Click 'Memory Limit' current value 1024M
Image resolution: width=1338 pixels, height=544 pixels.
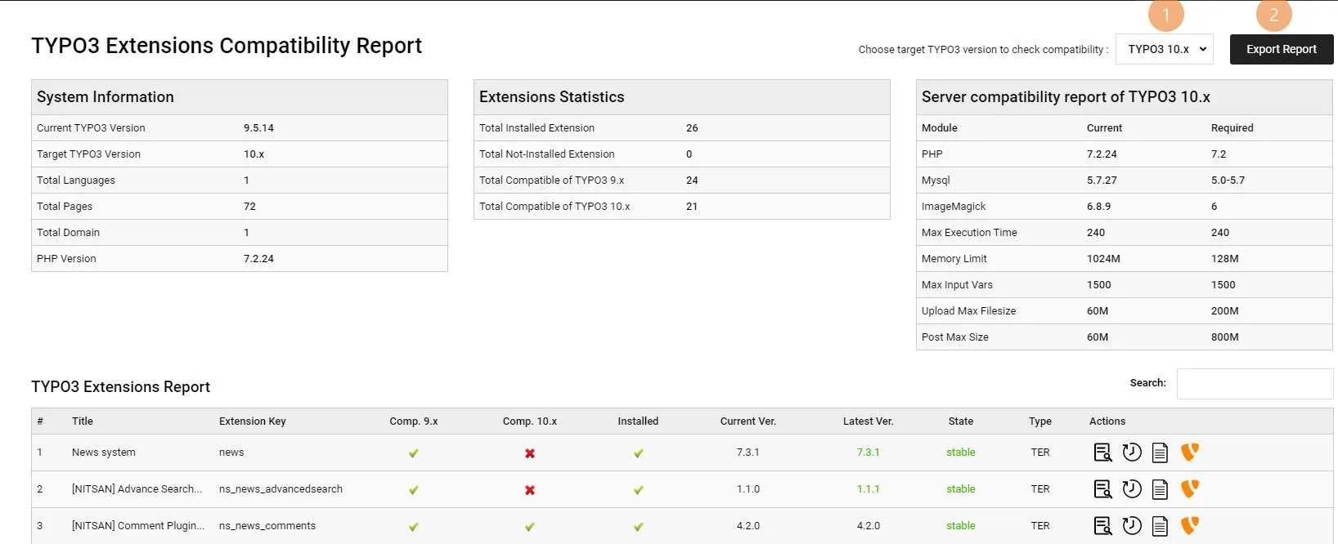coord(1103,259)
